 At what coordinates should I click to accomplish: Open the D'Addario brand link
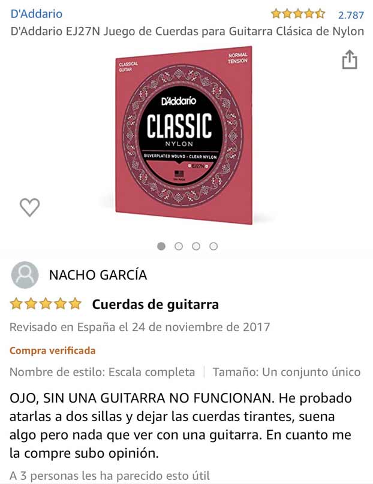[37, 14]
